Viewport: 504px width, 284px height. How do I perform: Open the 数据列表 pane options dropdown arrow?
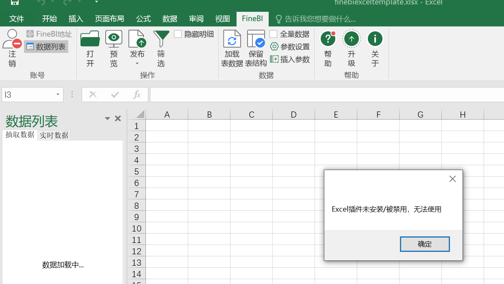click(107, 118)
